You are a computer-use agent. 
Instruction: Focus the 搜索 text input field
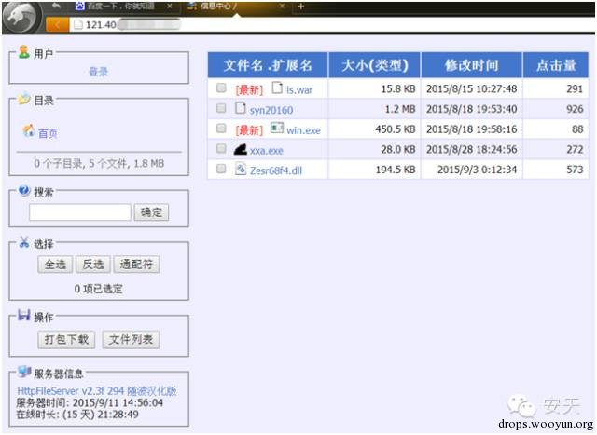coord(79,212)
